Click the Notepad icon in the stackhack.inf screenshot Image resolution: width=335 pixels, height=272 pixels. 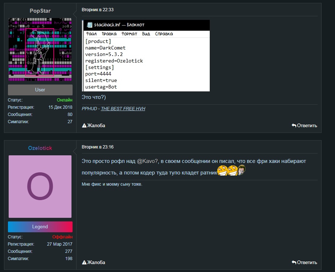(x=89, y=25)
